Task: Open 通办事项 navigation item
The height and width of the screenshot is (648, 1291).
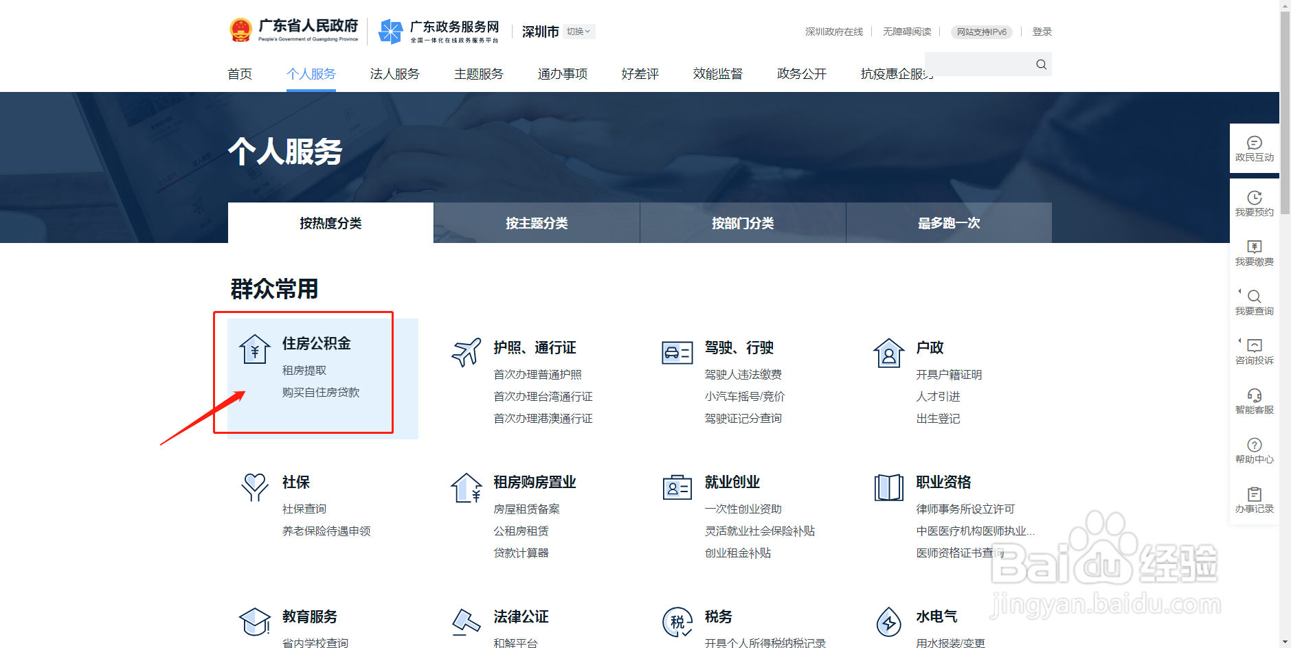Action: (563, 74)
